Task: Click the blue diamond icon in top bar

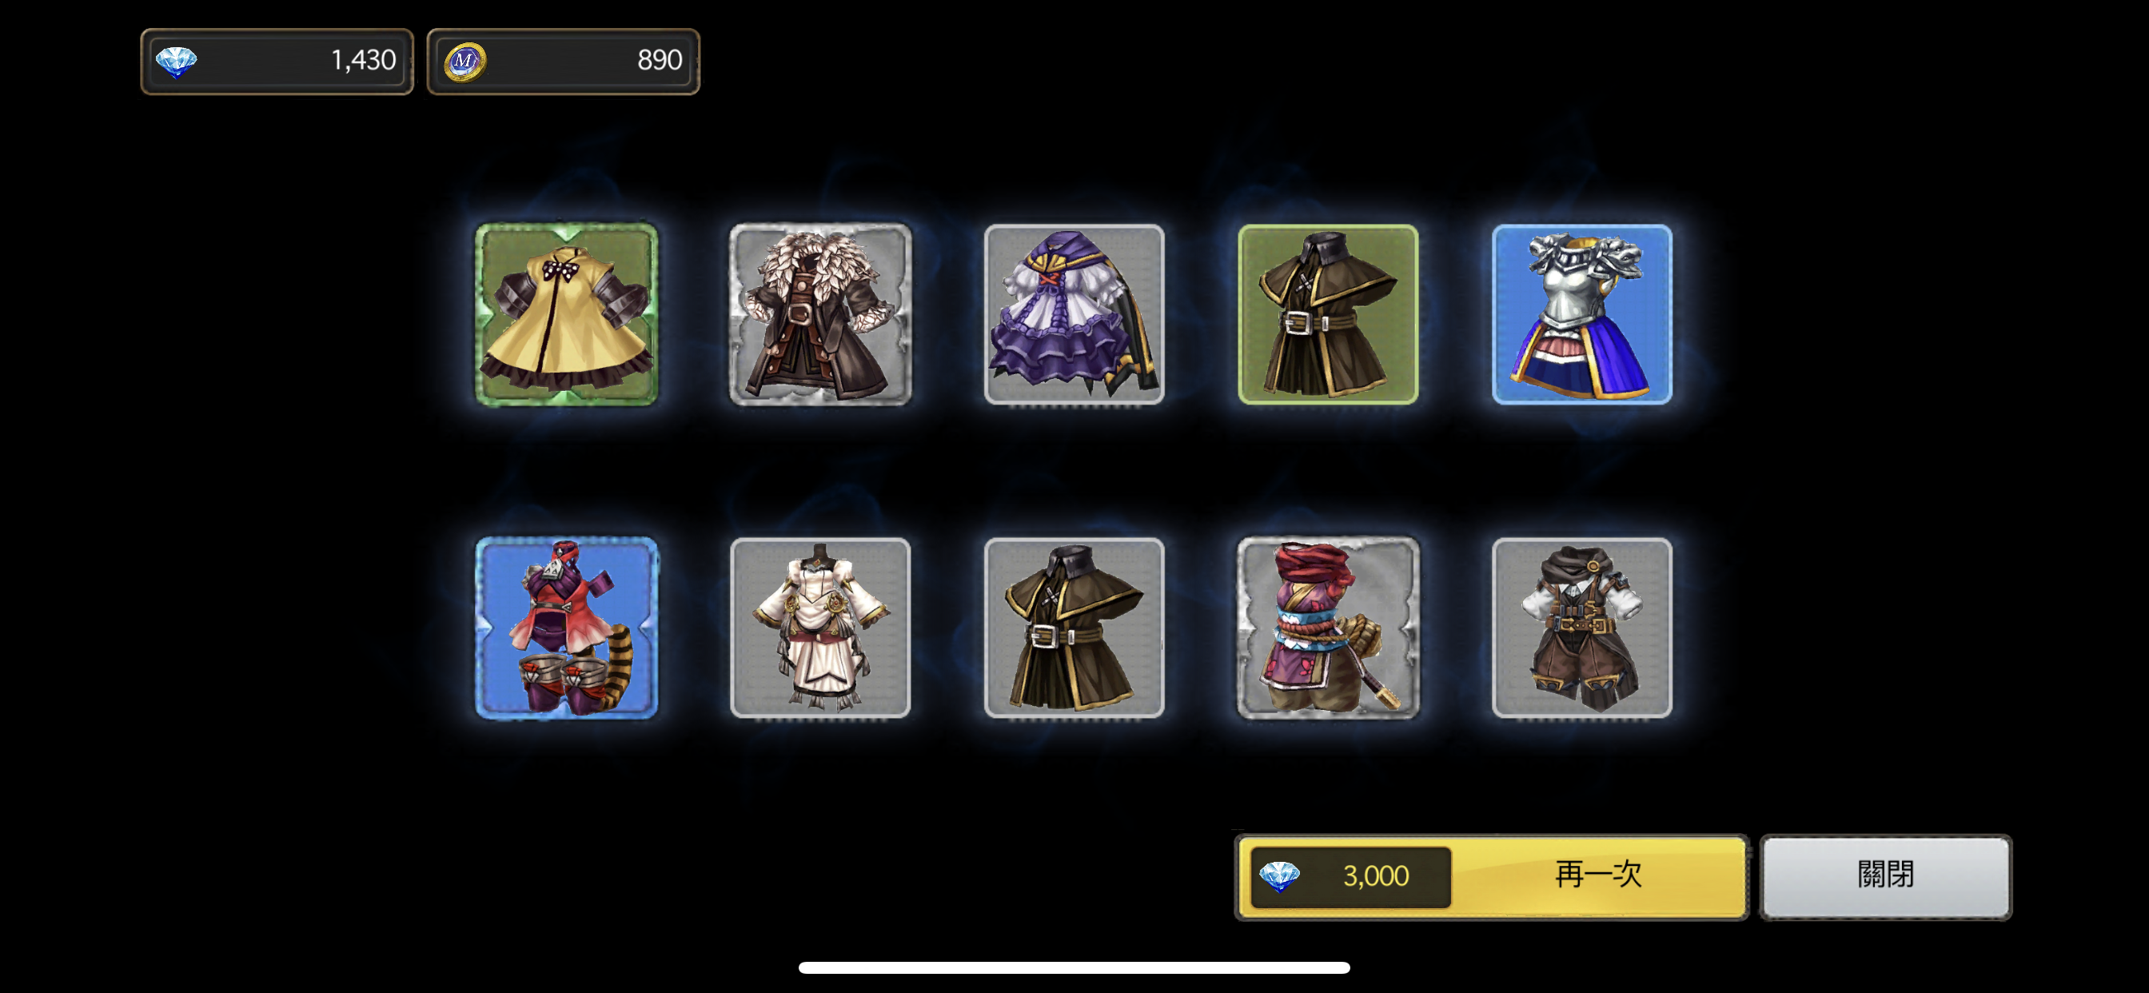Action: [x=177, y=62]
